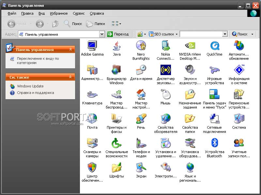261x195 pixels.
Task: Open Установка и удаление программ
Action: [165, 148]
